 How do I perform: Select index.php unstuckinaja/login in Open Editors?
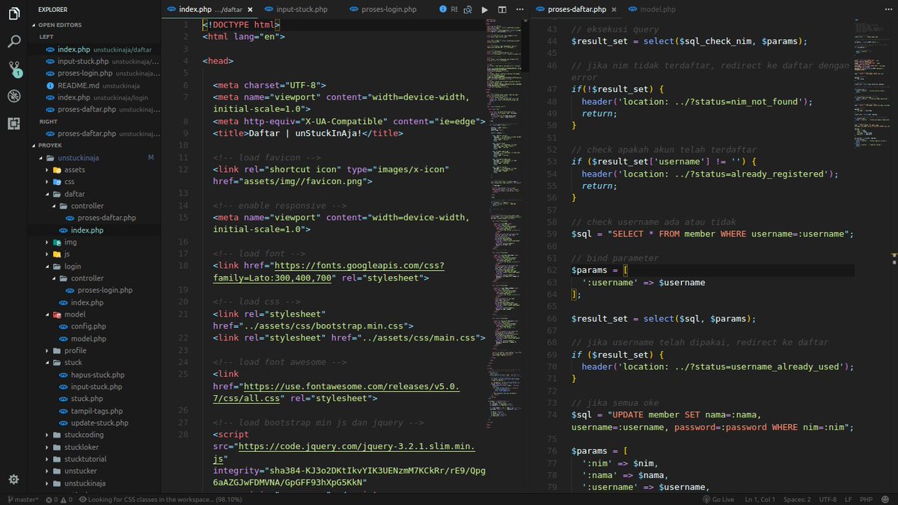pyautogui.click(x=94, y=97)
